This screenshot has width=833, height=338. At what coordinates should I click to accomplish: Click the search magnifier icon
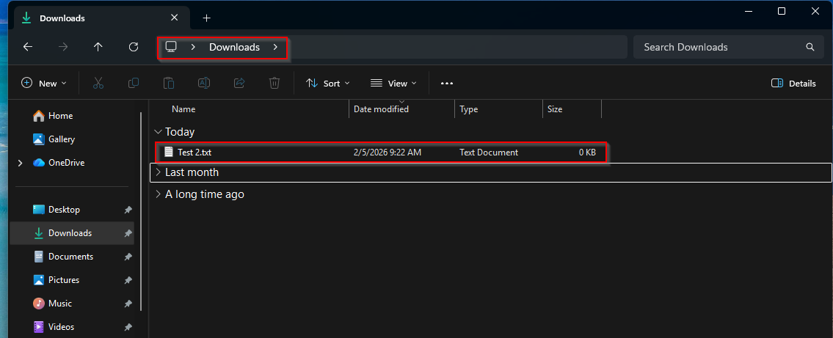tap(810, 47)
